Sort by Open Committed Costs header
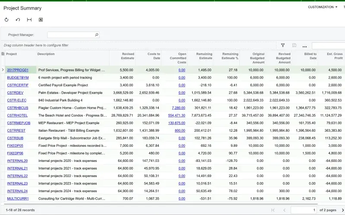The width and height of the screenshot is (345, 215). coord(178,58)
